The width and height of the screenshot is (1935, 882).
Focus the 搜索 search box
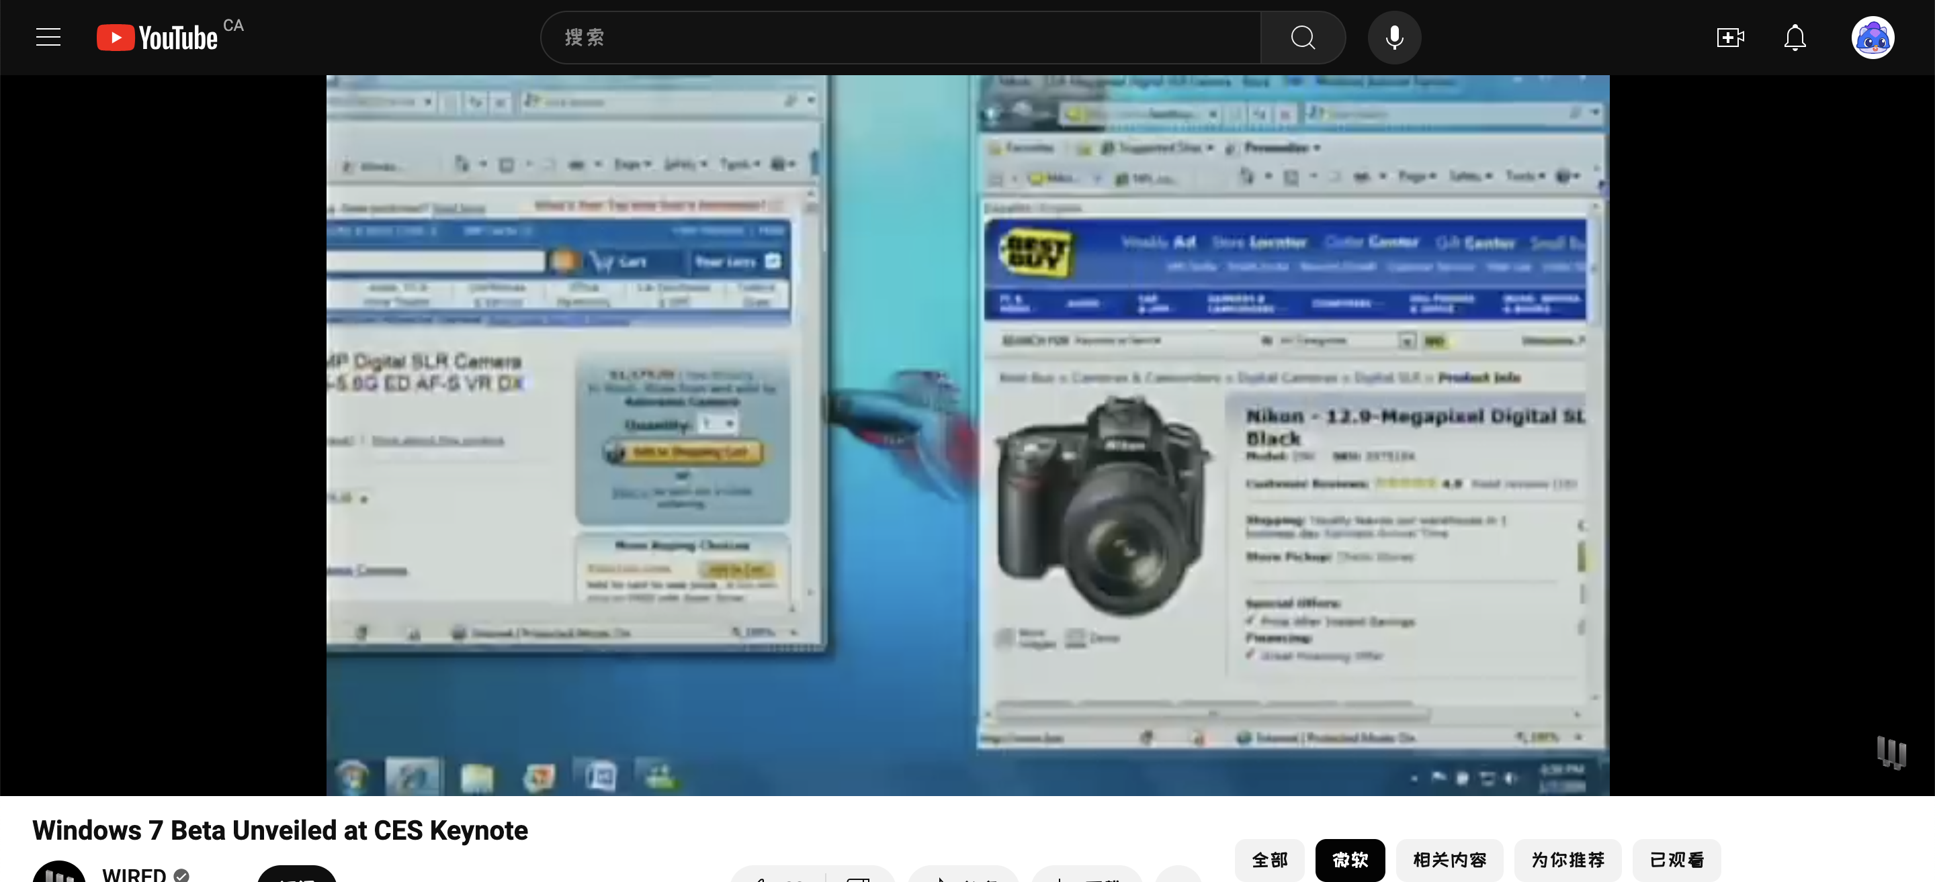pyautogui.click(x=900, y=38)
